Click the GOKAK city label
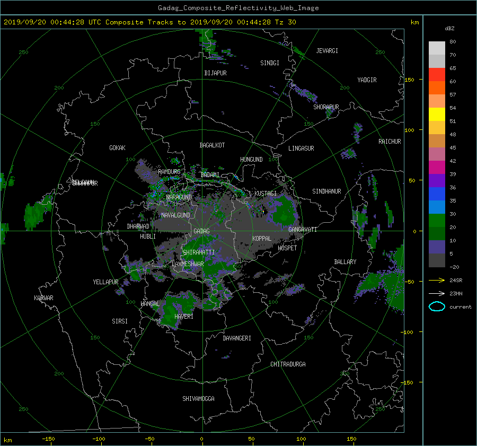The width and height of the screenshot is (477, 446). pyautogui.click(x=117, y=148)
